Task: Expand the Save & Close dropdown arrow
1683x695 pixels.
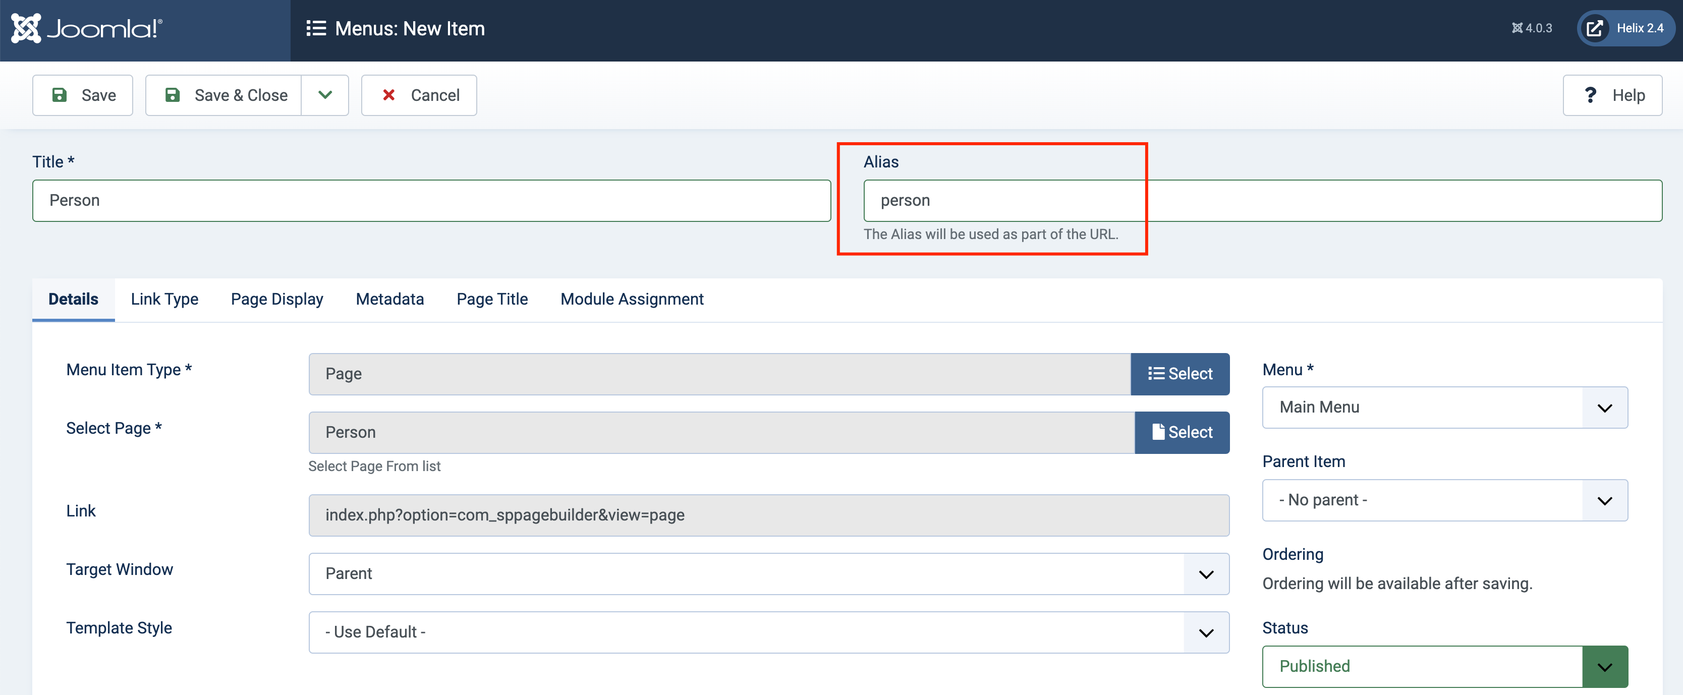Action: (x=325, y=95)
